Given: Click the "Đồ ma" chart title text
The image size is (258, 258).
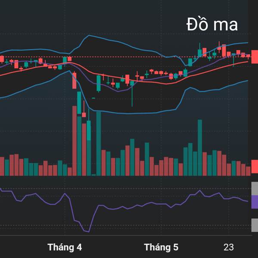Looking at the screenshot, I should pos(212,25).
